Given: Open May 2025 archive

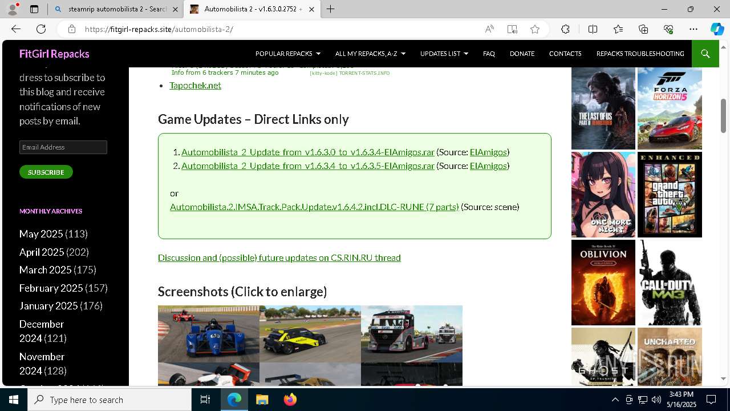Looking at the screenshot, I should pos(41,234).
